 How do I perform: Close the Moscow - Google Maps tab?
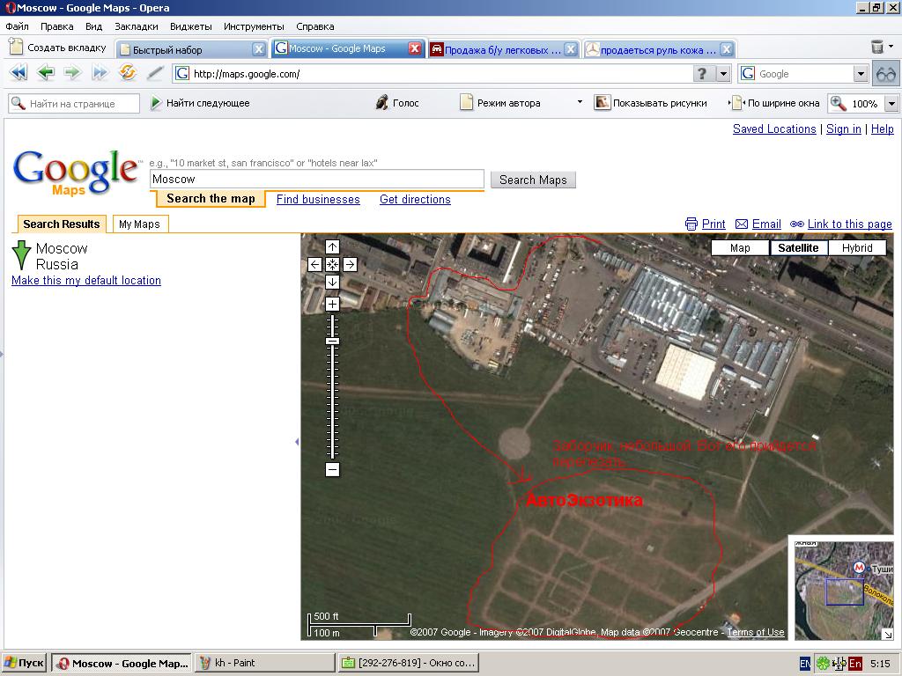(414, 49)
